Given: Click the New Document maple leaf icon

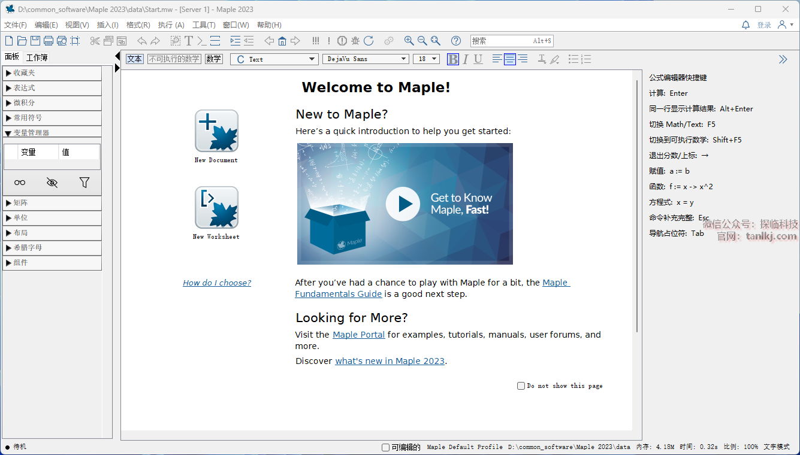Looking at the screenshot, I should (216, 131).
